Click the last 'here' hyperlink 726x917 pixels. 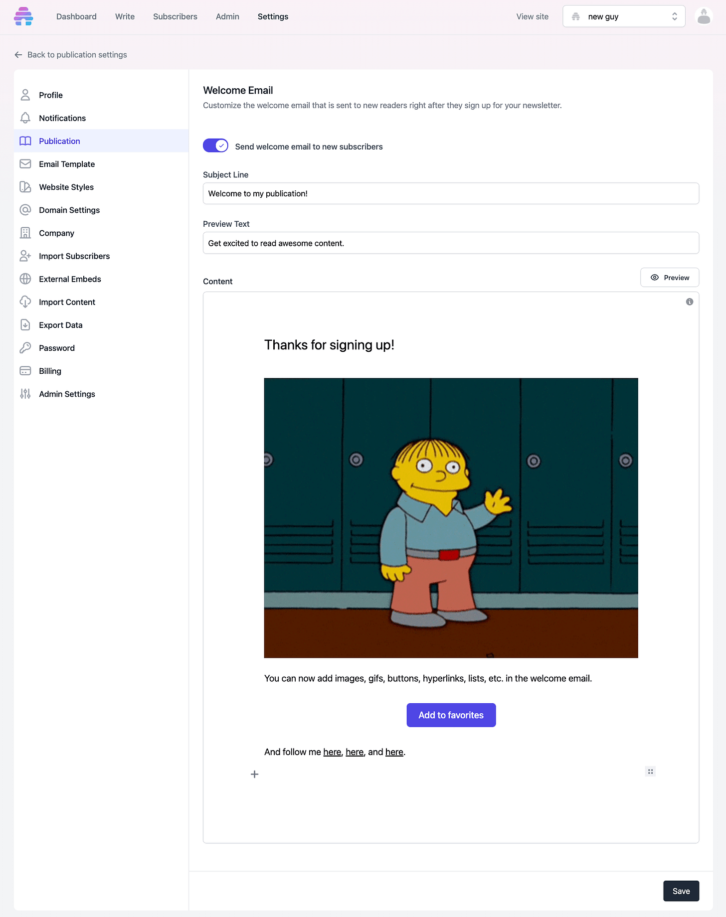pyautogui.click(x=394, y=752)
